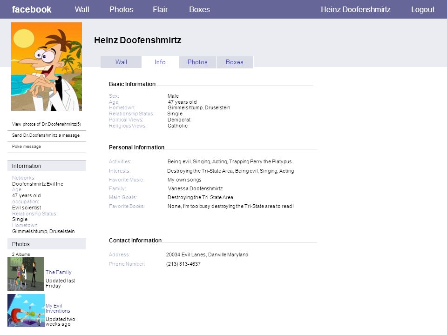Click the Favorite Books value text

[x=230, y=206]
